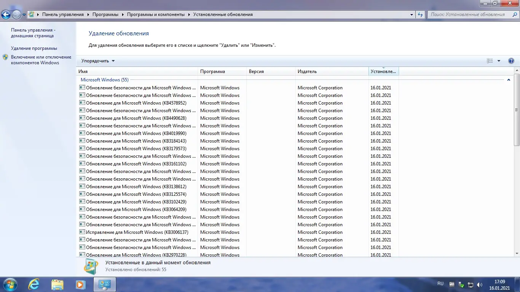The image size is (520, 292).
Task: Click the Show Desktop strip on taskbar
Action: tap(517, 284)
